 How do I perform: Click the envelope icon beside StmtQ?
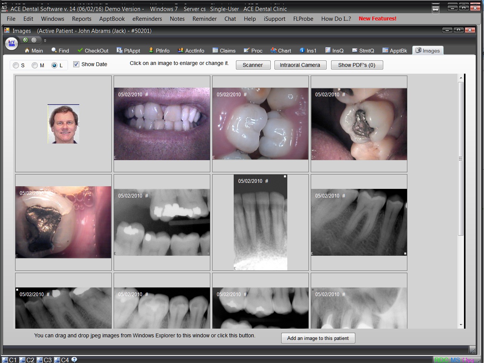(x=355, y=50)
